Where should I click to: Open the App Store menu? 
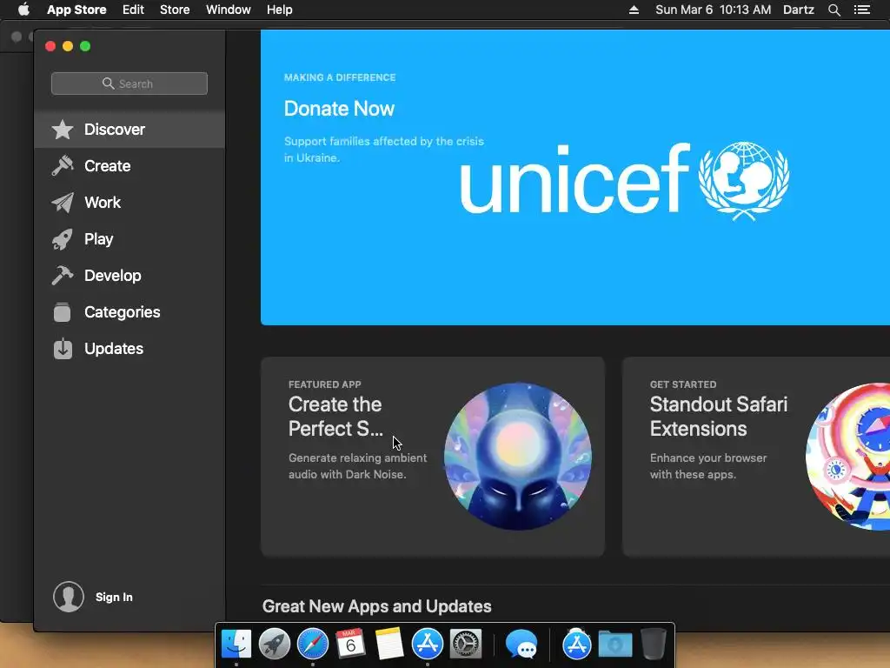click(76, 10)
